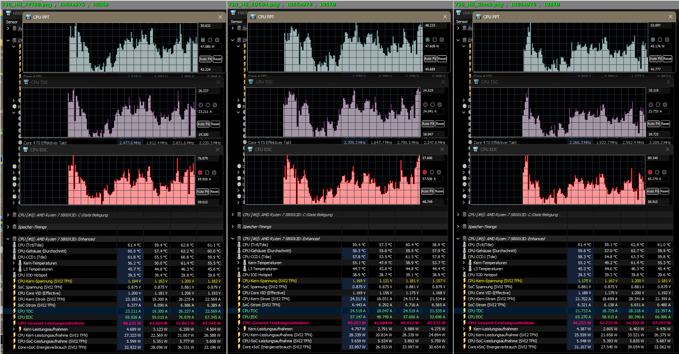
Task: Auto Fit the CPU TDC graph in PPT88 screenshot
Action: [x=203, y=124]
